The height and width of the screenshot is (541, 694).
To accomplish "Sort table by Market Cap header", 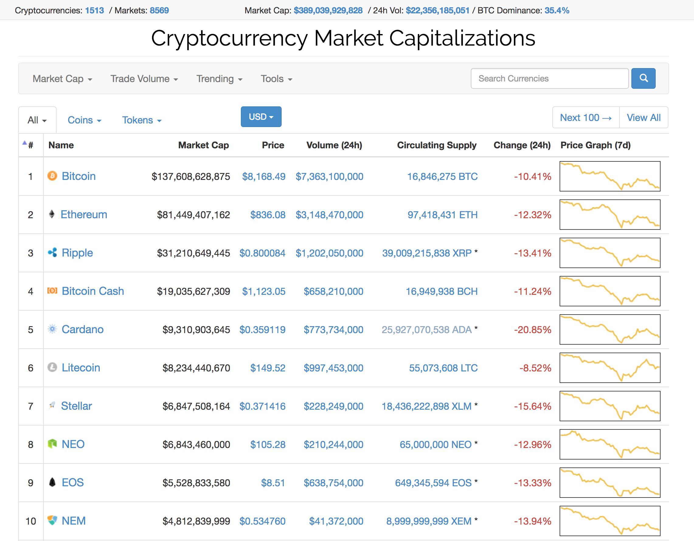I will click(203, 145).
